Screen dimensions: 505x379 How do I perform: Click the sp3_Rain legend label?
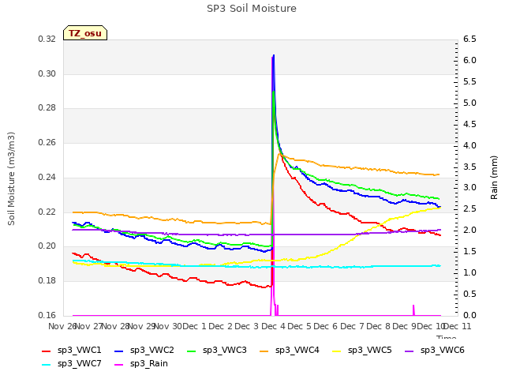(x=149, y=364)
